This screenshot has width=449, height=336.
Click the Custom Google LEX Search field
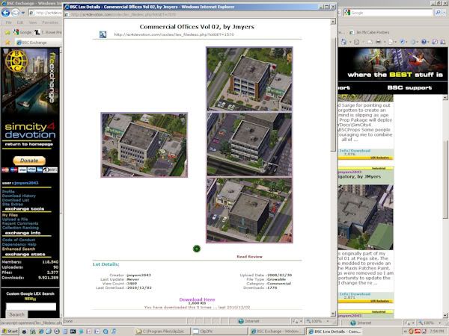pyautogui.click(x=31, y=307)
